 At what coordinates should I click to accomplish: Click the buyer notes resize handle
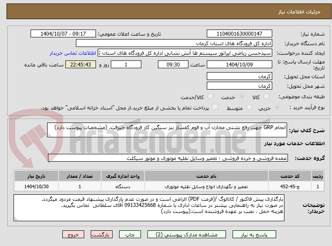click(16, 219)
